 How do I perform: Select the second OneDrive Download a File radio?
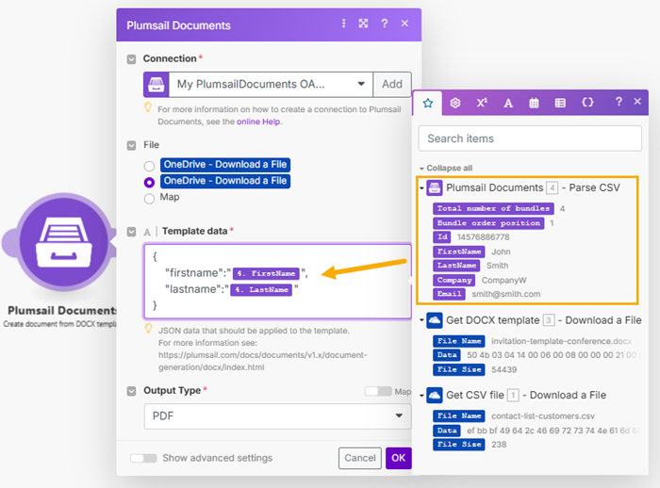pos(149,182)
